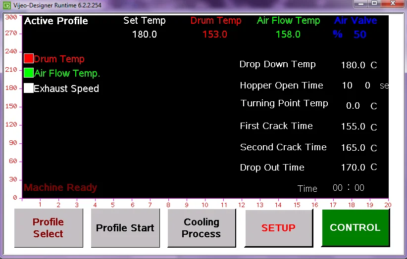Screen dimensions: 407x259
Task: Click the Set Temp column header
Action: pyautogui.click(x=144, y=20)
